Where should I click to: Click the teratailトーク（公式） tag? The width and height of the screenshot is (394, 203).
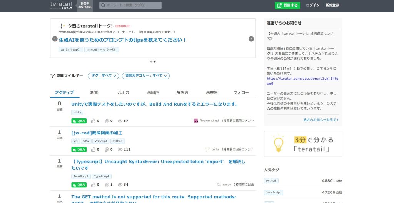[102, 50]
